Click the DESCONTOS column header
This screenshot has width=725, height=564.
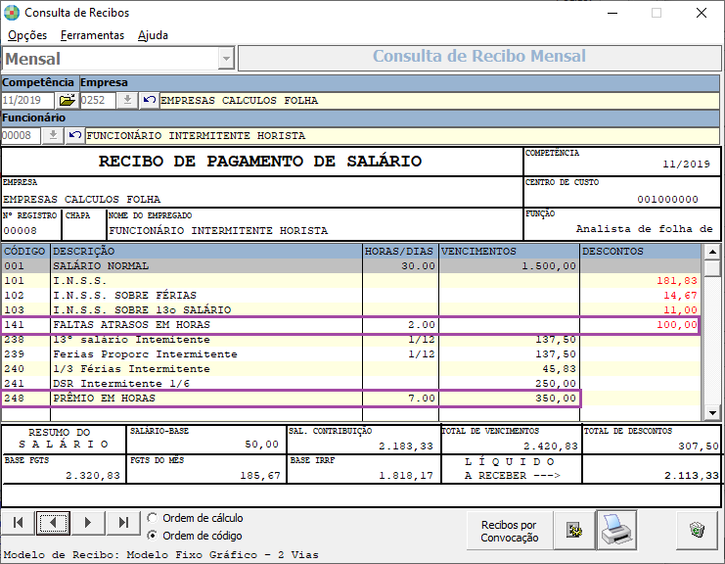[641, 252]
